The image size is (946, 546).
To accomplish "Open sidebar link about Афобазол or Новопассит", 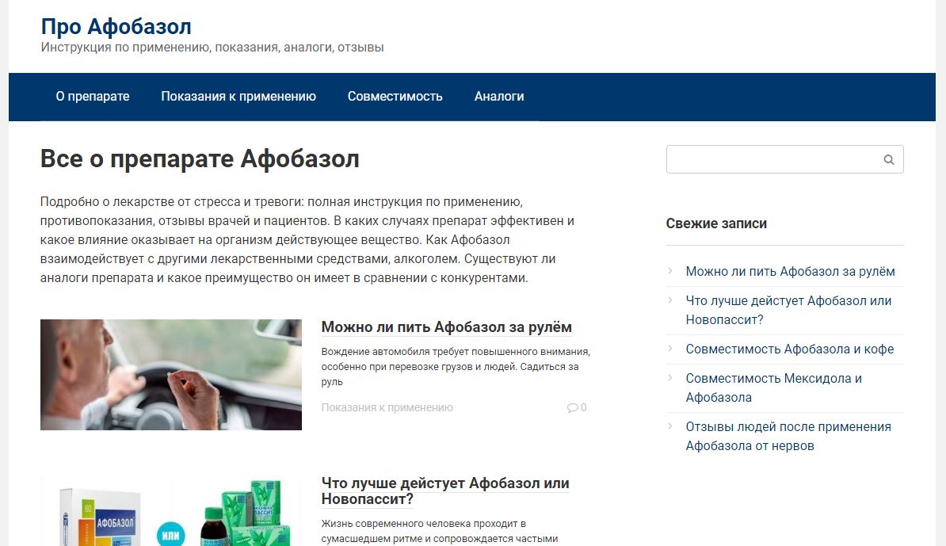I will (x=788, y=310).
